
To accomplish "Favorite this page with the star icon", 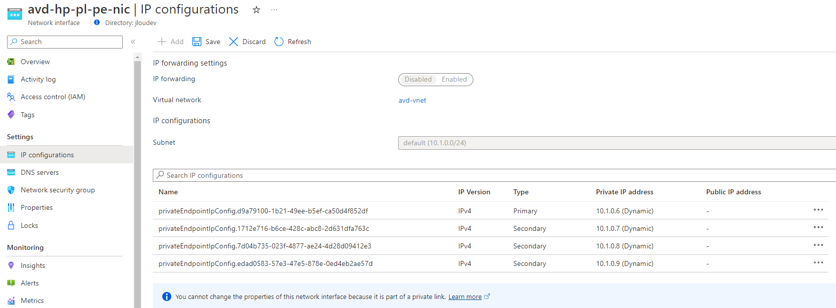I will [256, 10].
